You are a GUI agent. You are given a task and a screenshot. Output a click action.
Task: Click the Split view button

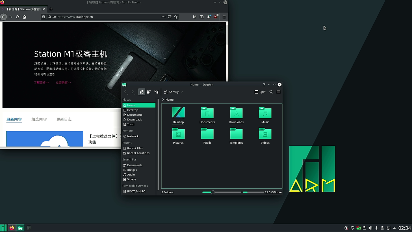coord(260,92)
